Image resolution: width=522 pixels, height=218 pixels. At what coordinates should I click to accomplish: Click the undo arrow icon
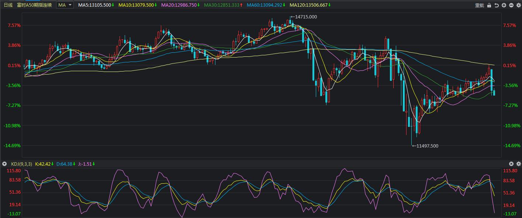click(x=497, y=5)
